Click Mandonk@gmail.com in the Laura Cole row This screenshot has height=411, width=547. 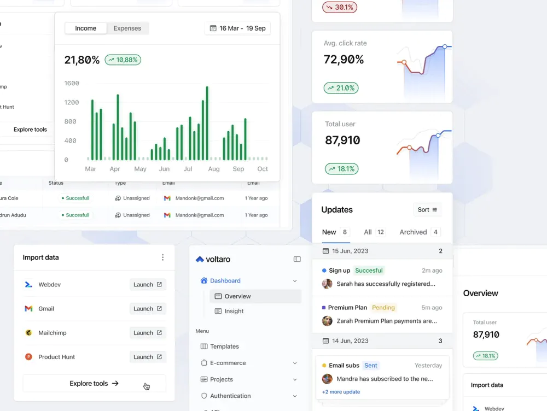click(x=200, y=198)
